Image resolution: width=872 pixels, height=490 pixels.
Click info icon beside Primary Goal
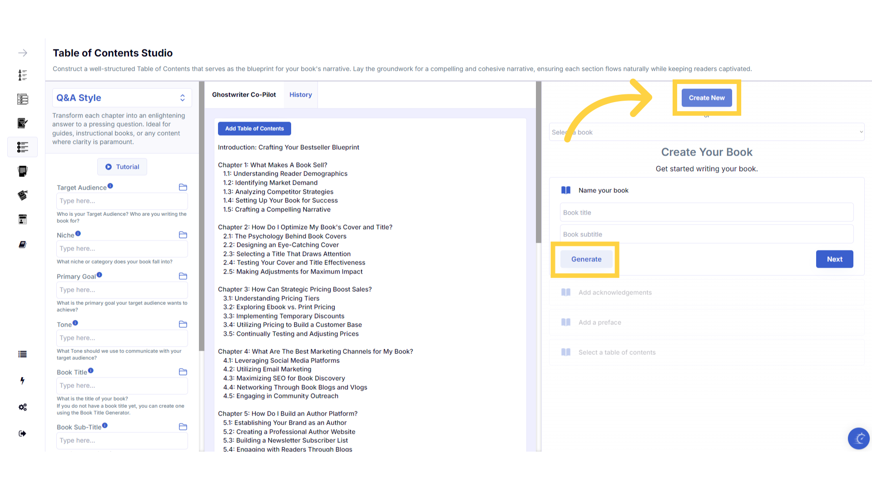(x=99, y=275)
